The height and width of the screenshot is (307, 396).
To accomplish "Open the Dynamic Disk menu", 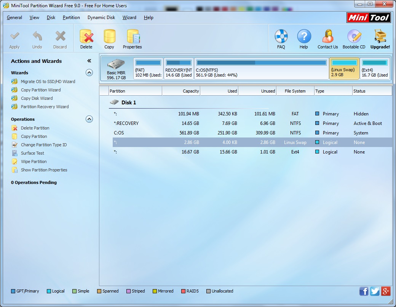I will [101, 18].
